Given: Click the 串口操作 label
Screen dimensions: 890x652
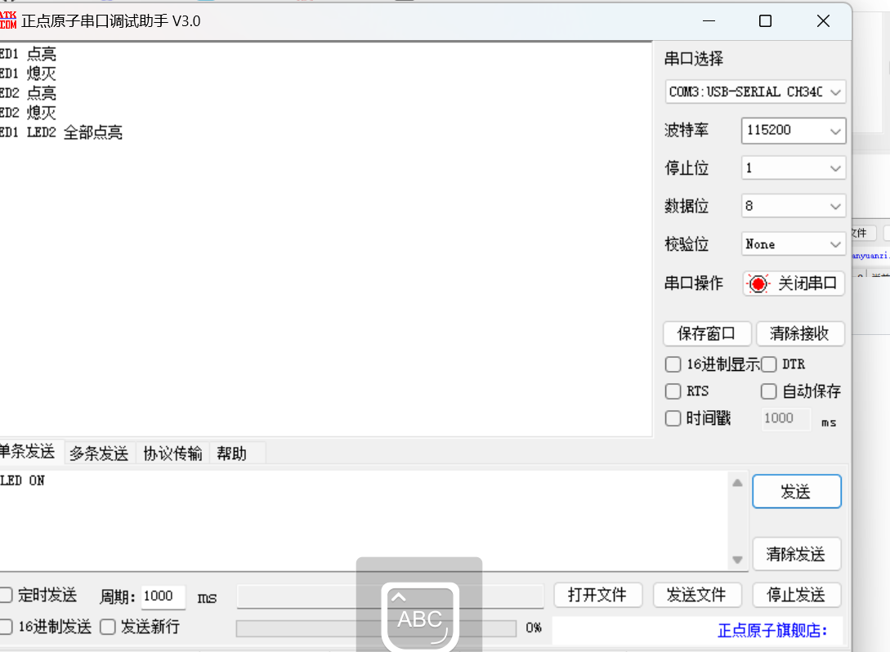Looking at the screenshot, I should (x=694, y=284).
